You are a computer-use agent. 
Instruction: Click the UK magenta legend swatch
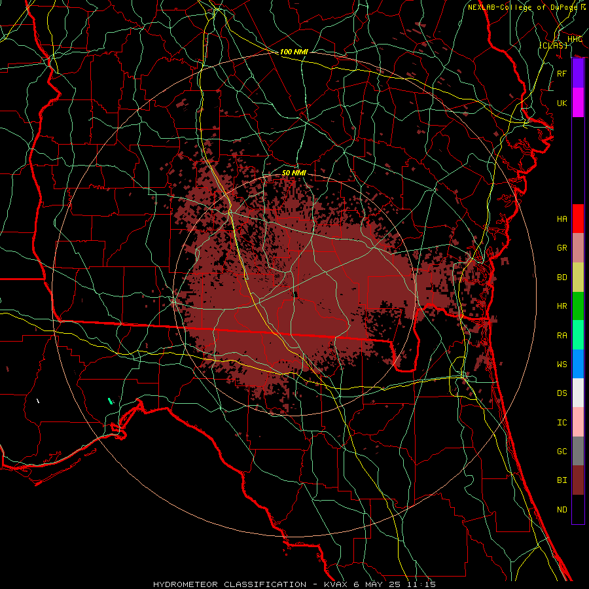pos(578,103)
